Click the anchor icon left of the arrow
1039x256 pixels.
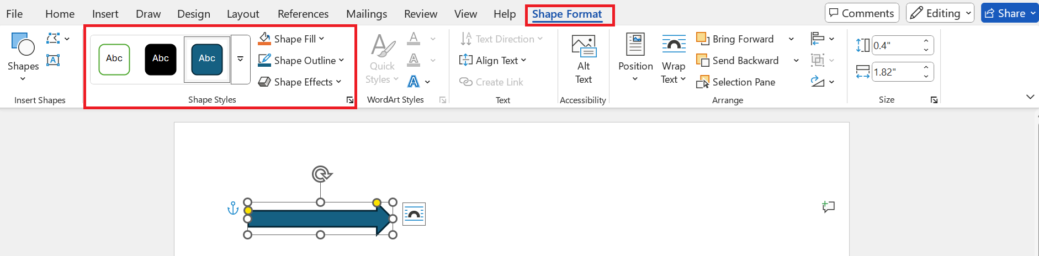tap(233, 208)
